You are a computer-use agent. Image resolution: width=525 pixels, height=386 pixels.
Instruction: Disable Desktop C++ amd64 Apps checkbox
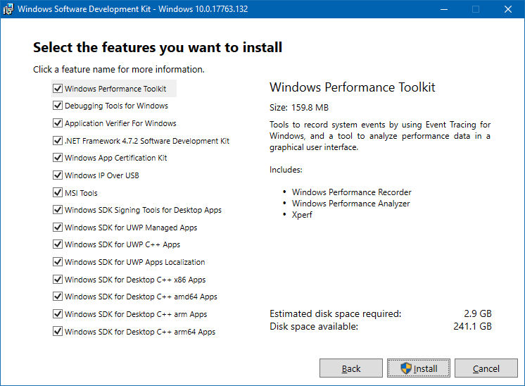tap(58, 297)
